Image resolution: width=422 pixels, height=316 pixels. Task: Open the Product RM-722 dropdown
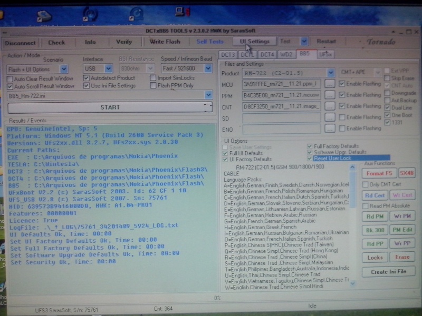click(331, 73)
